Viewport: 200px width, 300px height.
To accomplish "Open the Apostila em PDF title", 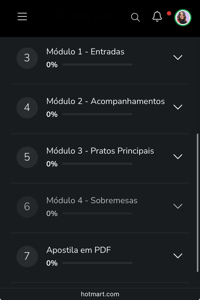I will tap(79, 250).
